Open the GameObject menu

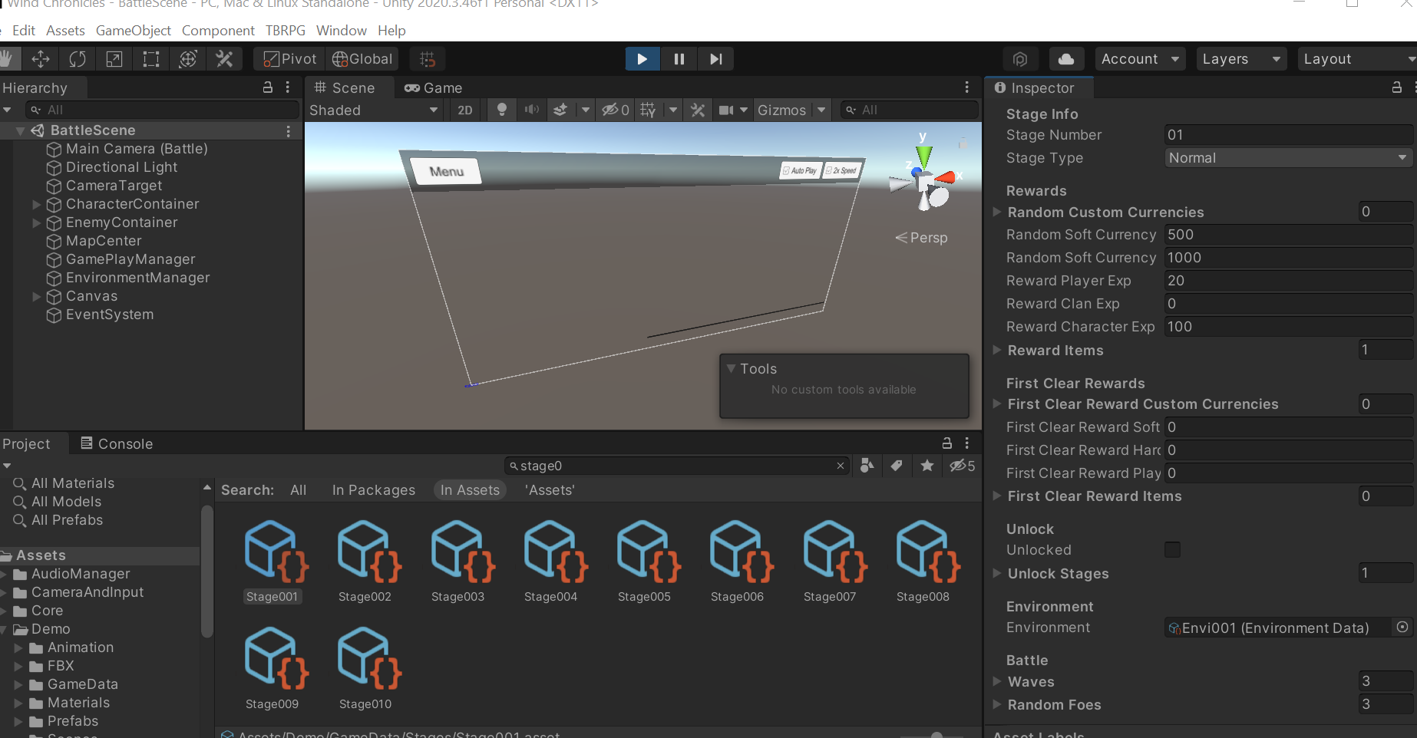point(134,30)
